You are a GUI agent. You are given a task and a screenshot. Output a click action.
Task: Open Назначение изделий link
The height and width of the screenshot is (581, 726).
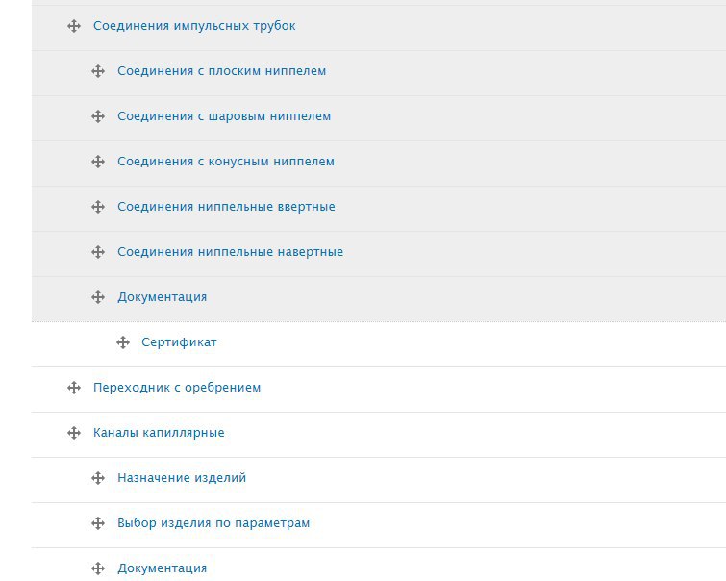coord(182,478)
